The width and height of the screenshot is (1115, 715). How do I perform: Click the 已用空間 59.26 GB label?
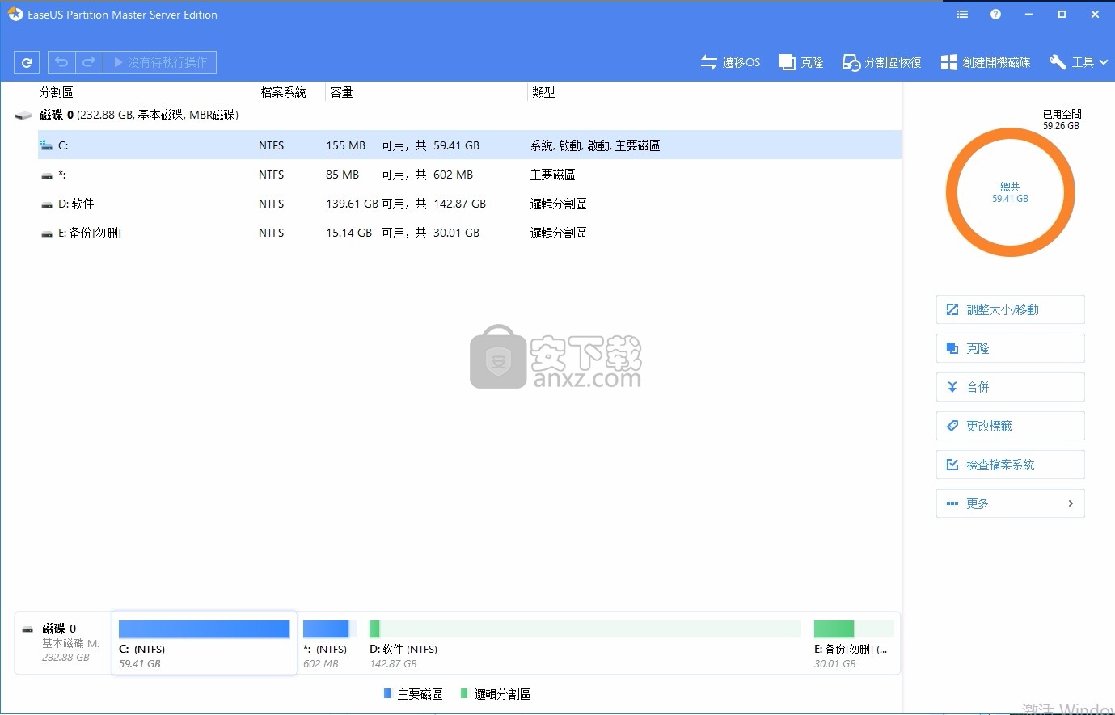tap(1062, 120)
